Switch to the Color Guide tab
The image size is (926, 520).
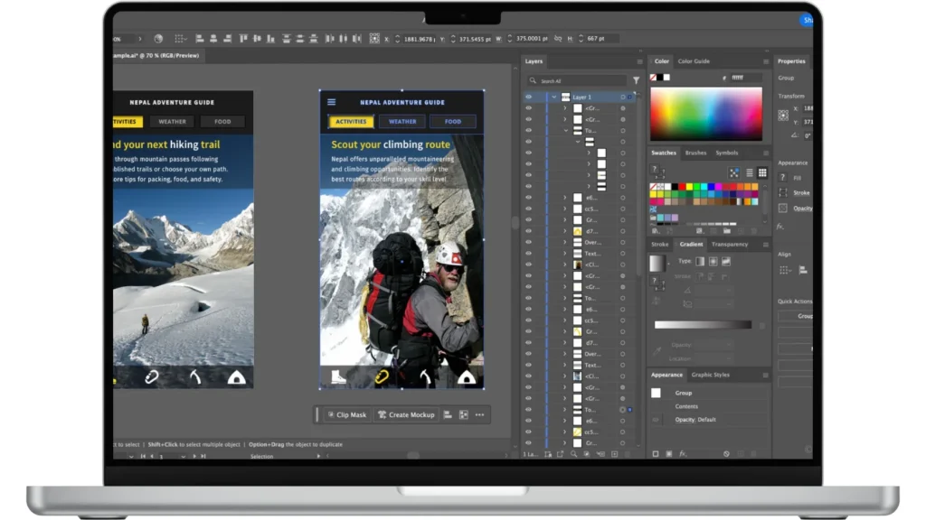694,61
